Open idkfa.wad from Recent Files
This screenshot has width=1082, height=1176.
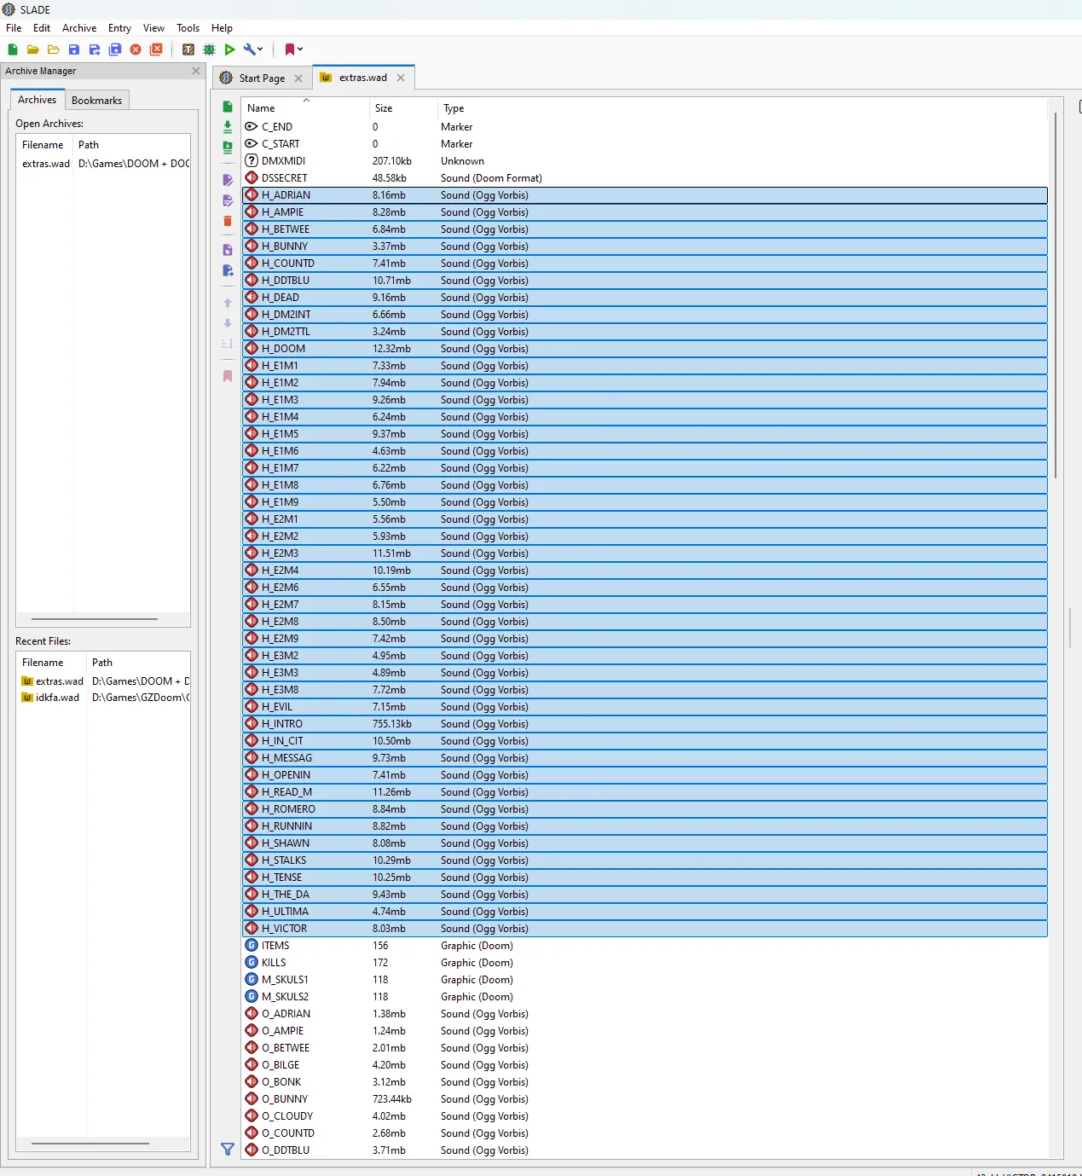coord(57,698)
